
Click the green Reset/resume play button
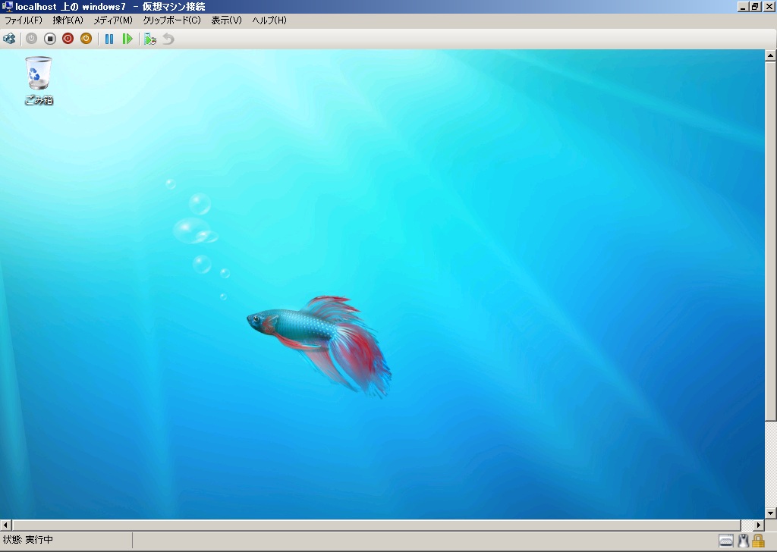(127, 39)
